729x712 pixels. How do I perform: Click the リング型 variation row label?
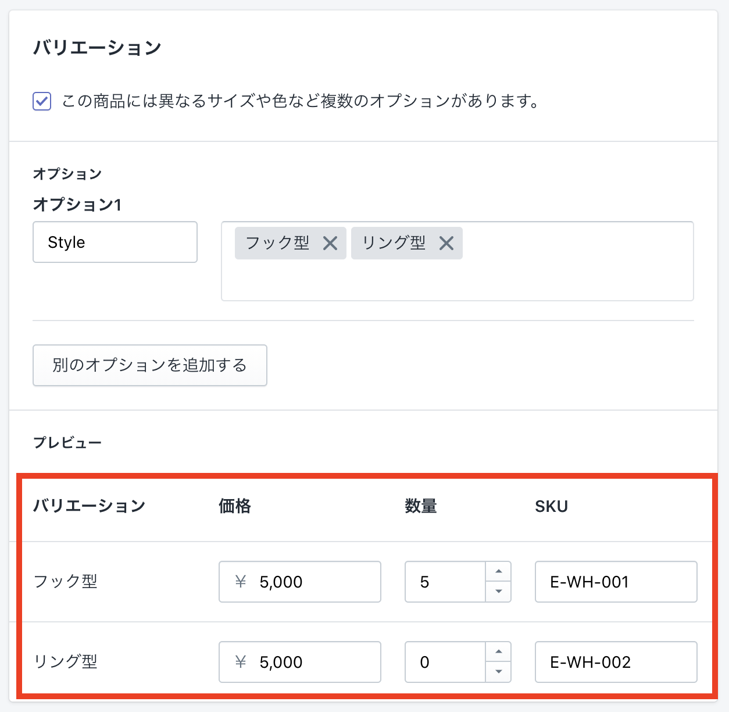pos(66,662)
